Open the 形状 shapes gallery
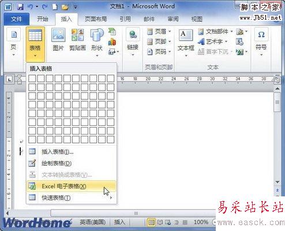 (x=97, y=42)
